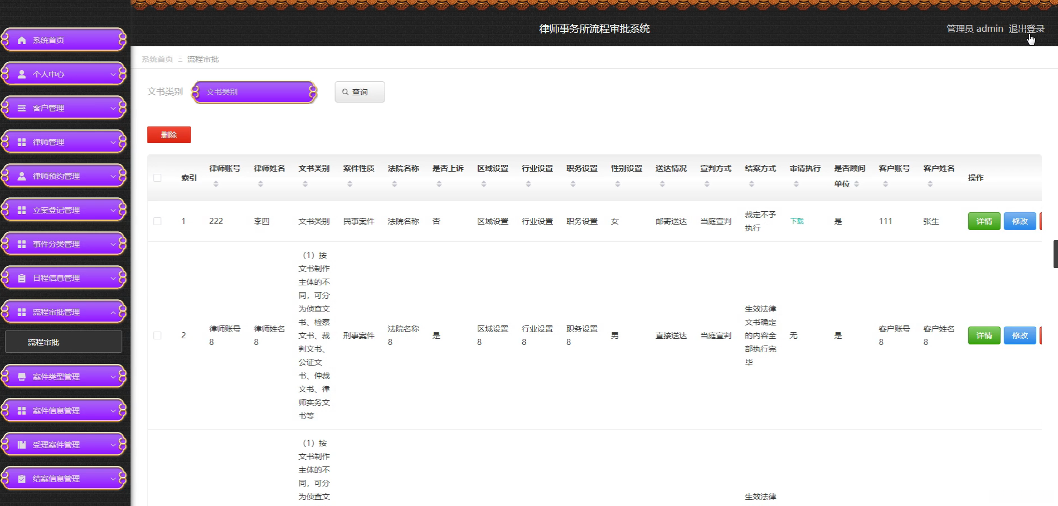Sort by 法院名称 column arrows
1058x506 pixels.
pyautogui.click(x=394, y=184)
